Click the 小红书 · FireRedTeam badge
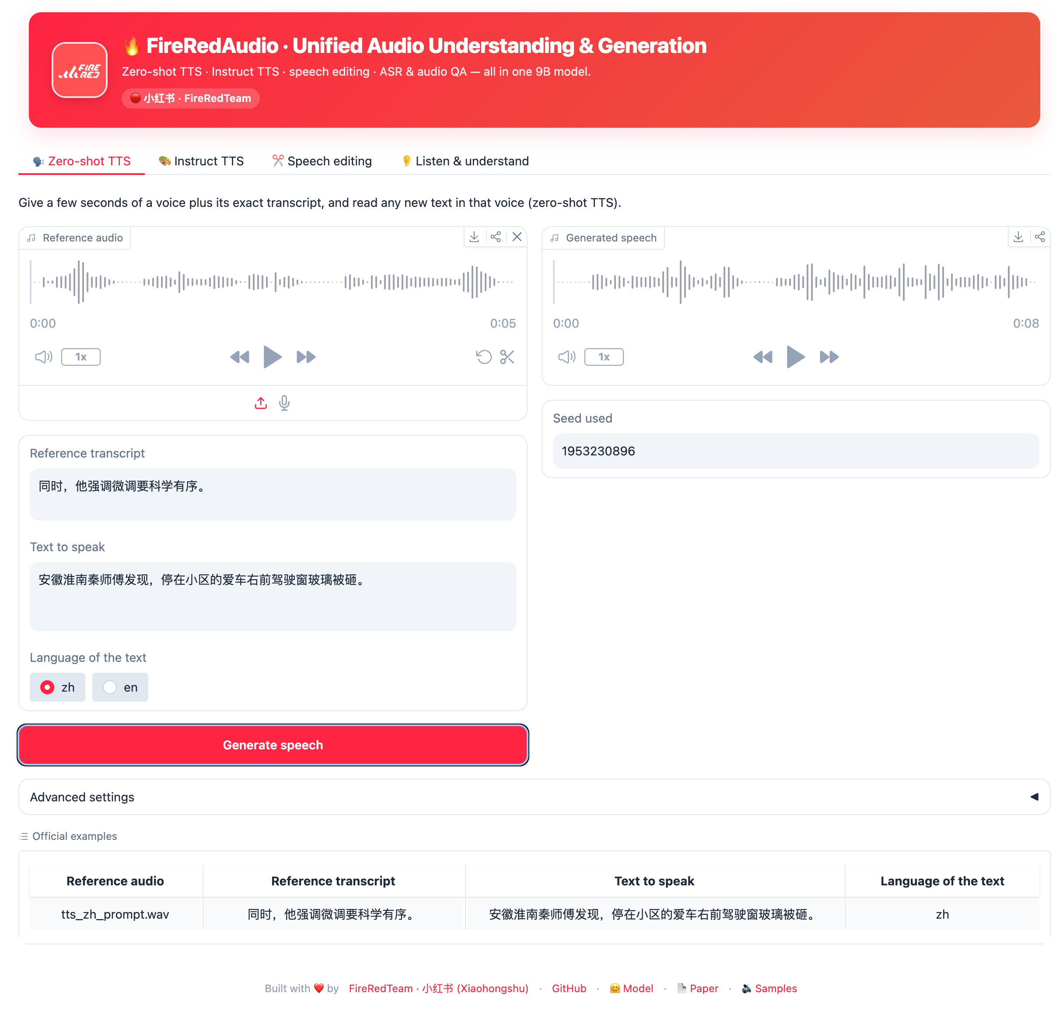1056x1014 pixels. click(191, 98)
